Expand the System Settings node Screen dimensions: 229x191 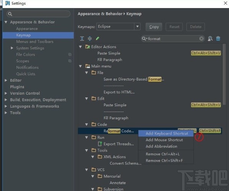pyautogui.click(x=12, y=48)
